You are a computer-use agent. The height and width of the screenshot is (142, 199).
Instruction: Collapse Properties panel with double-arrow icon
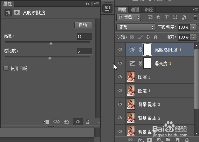[88, 4]
